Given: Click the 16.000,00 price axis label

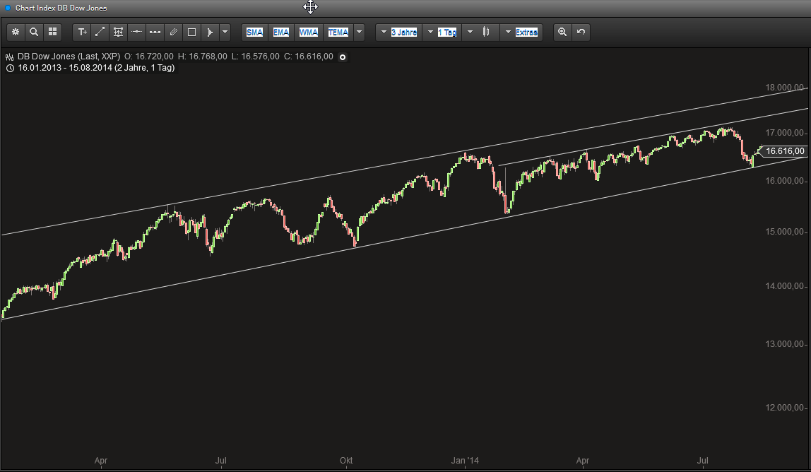Looking at the screenshot, I should tap(785, 181).
